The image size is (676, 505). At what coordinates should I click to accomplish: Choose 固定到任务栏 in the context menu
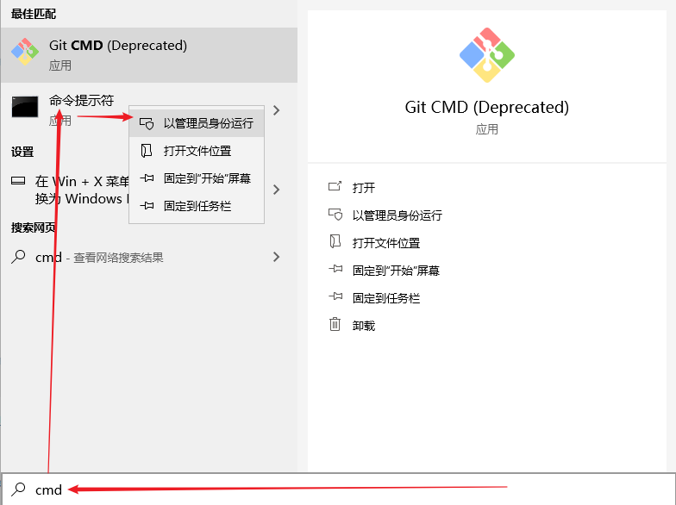tap(197, 206)
